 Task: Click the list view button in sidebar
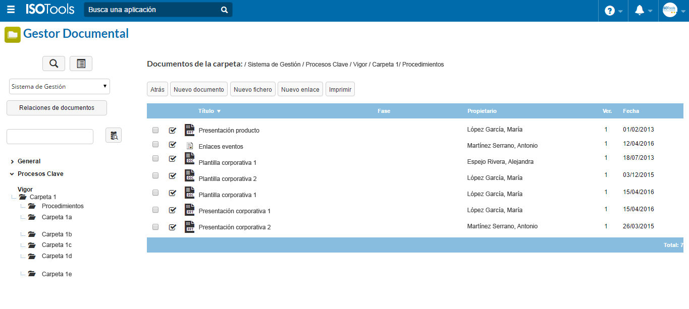tap(81, 64)
